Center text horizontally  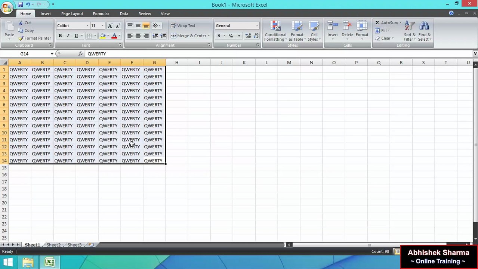tap(138, 36)
